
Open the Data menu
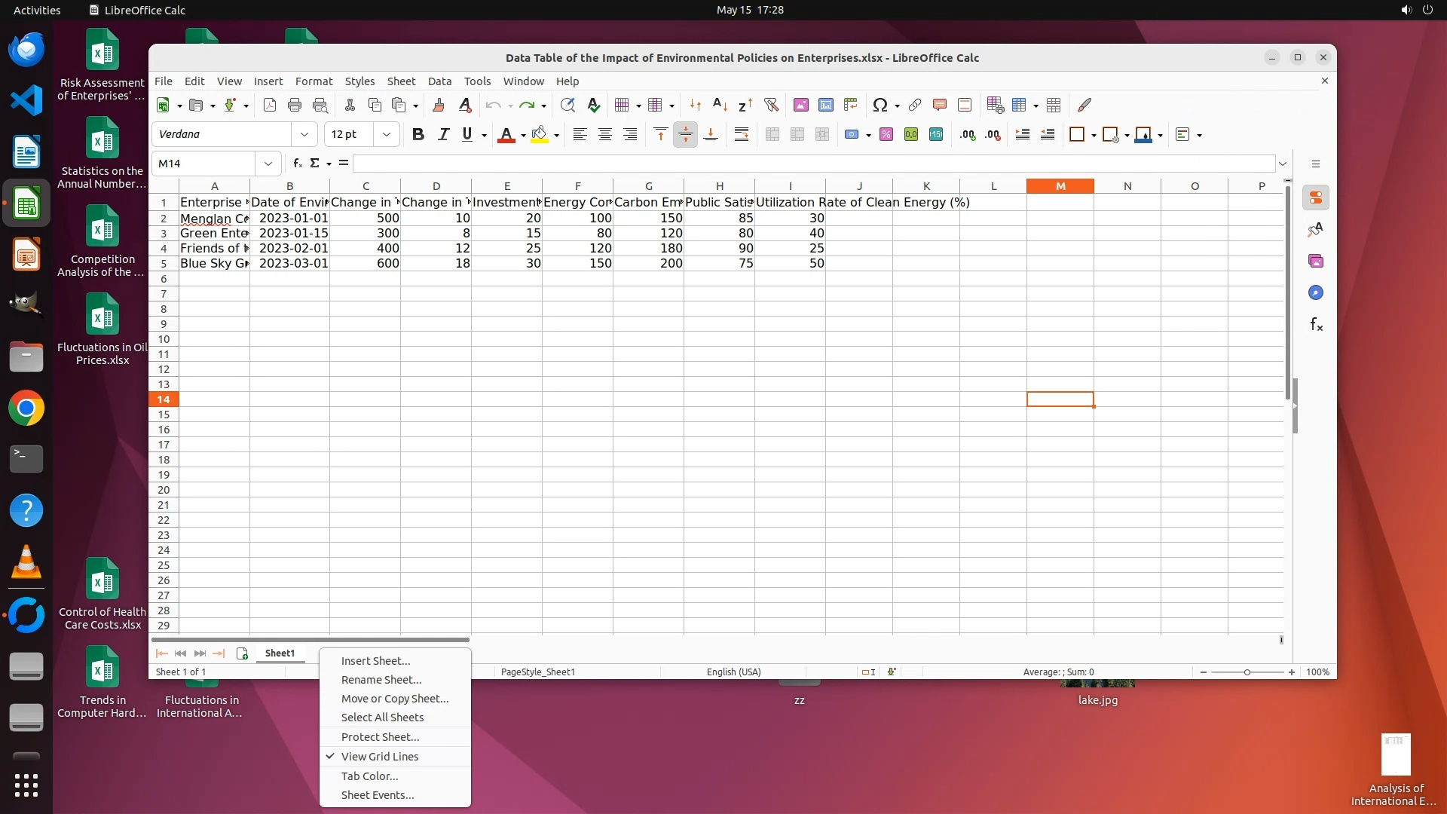(x=439, y=81)
